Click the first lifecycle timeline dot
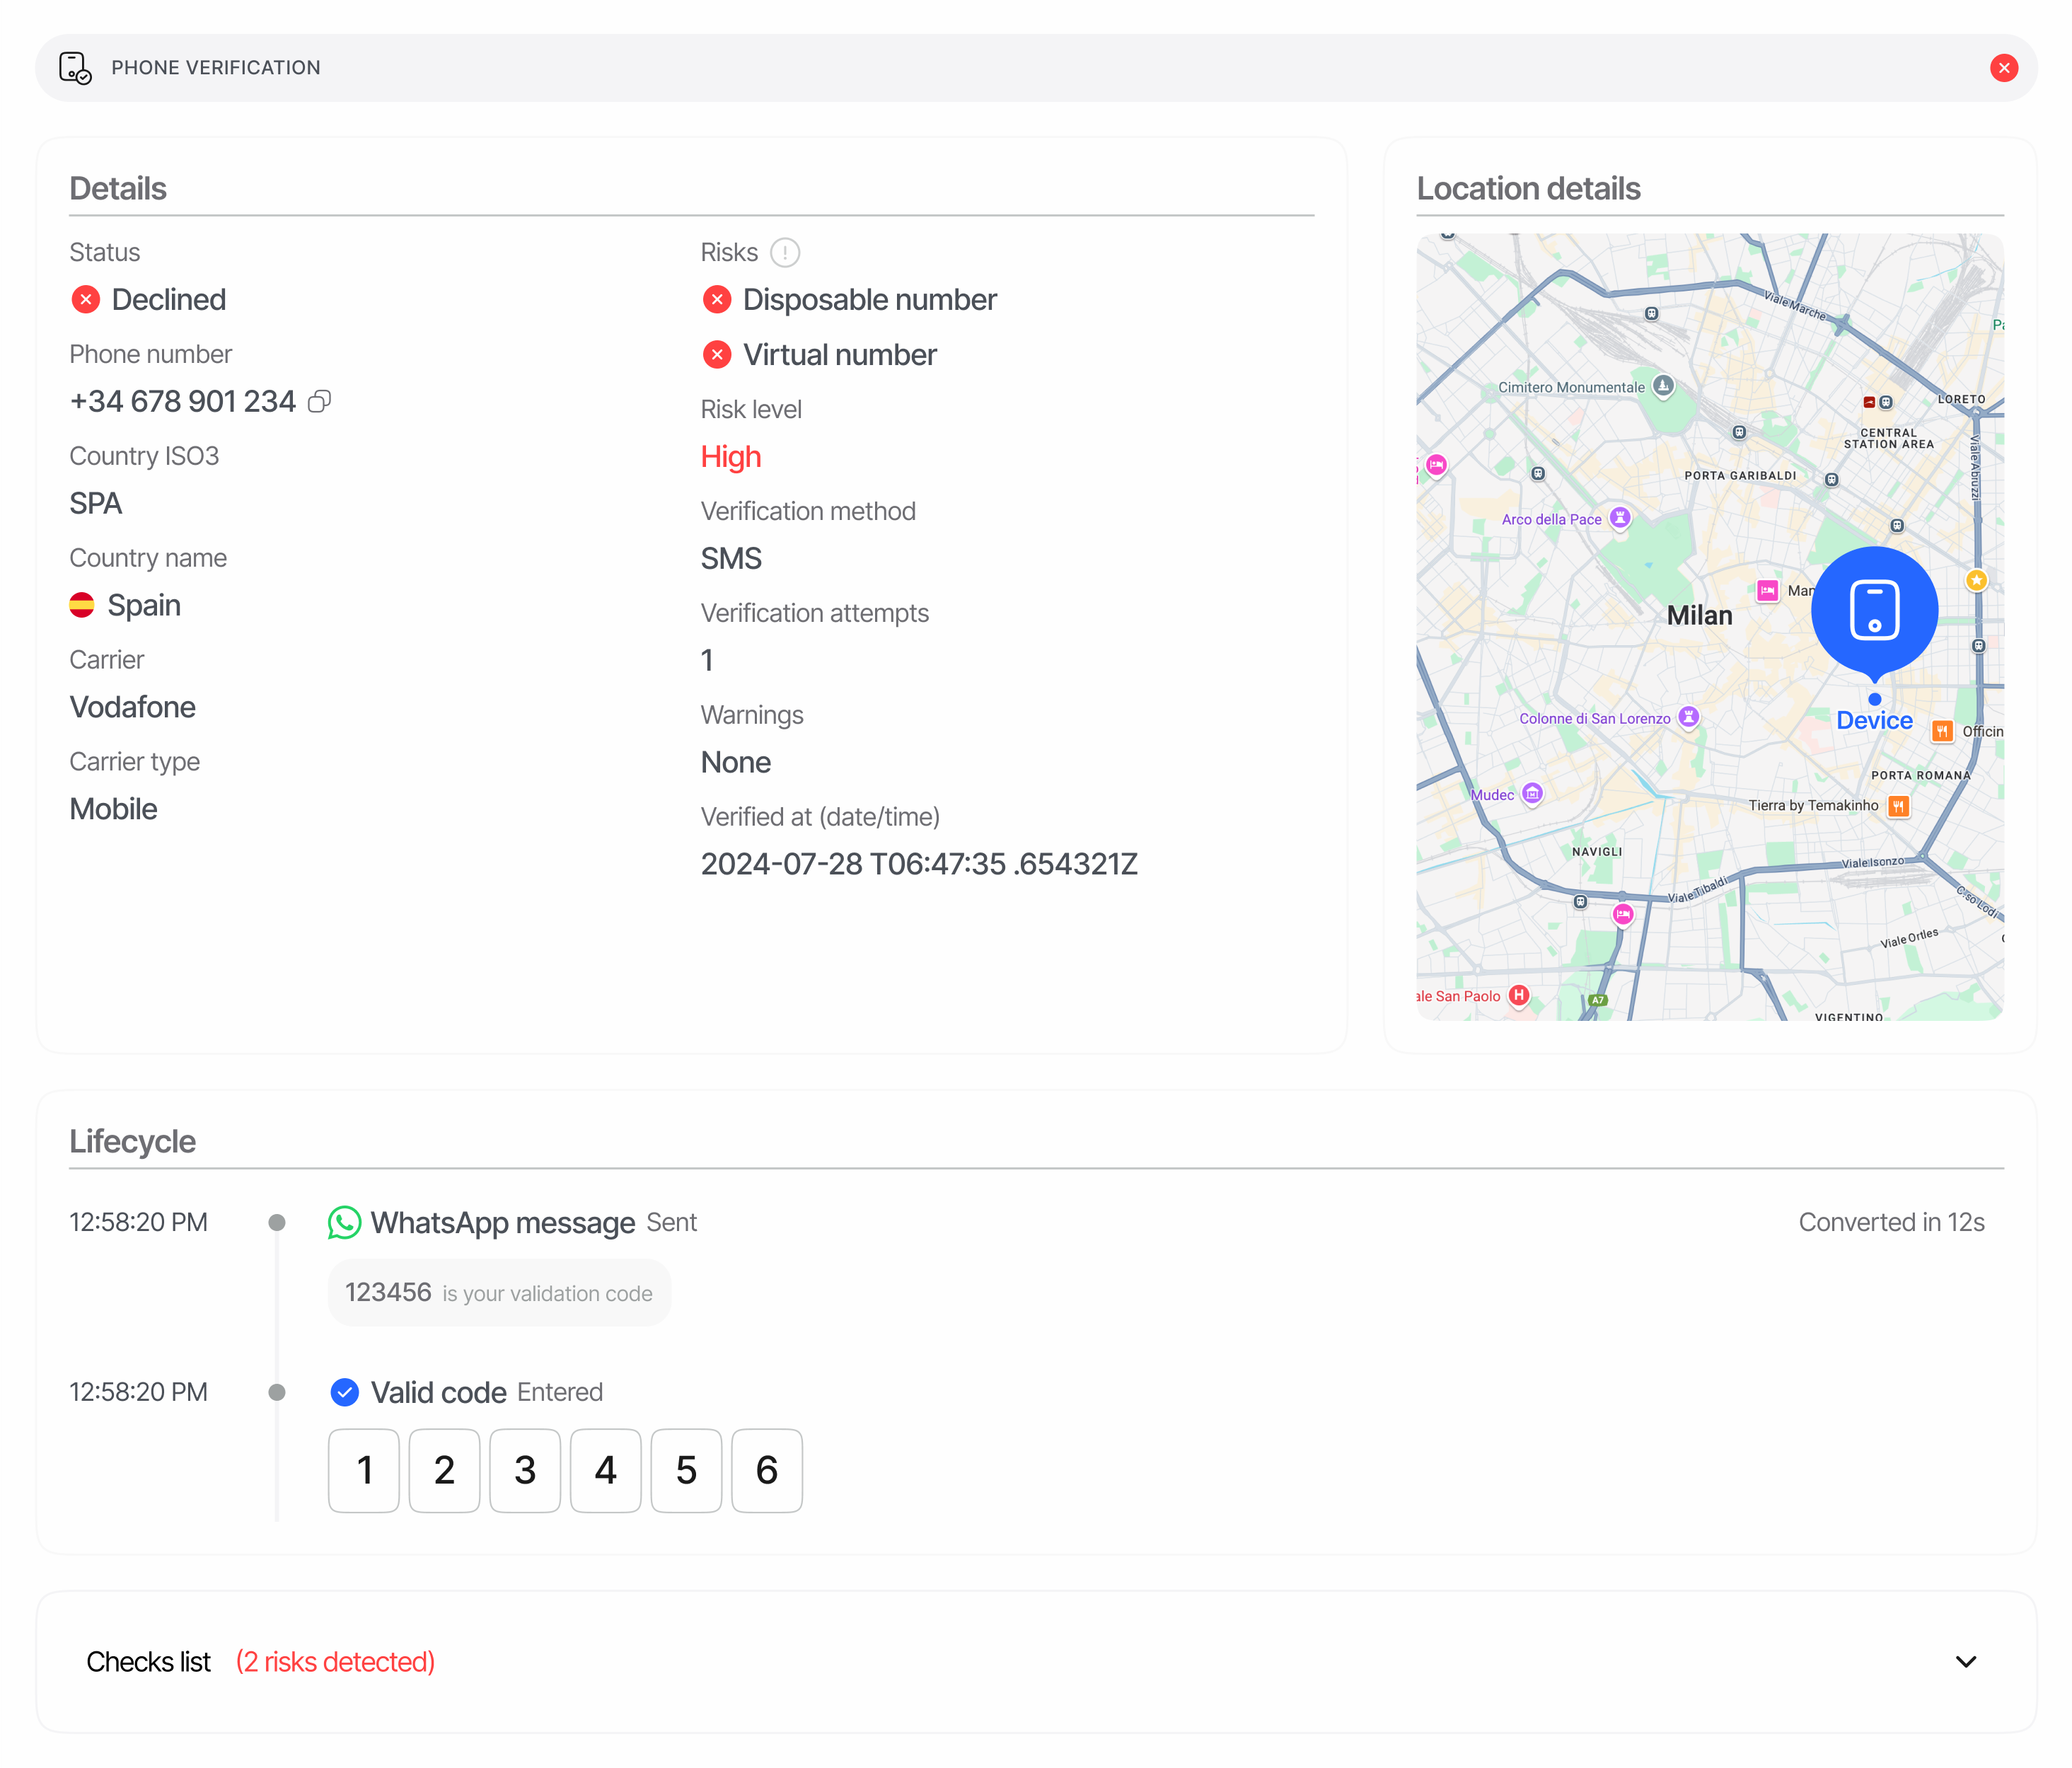The image size is (2072, 1768). click(x=277, y=1222)
